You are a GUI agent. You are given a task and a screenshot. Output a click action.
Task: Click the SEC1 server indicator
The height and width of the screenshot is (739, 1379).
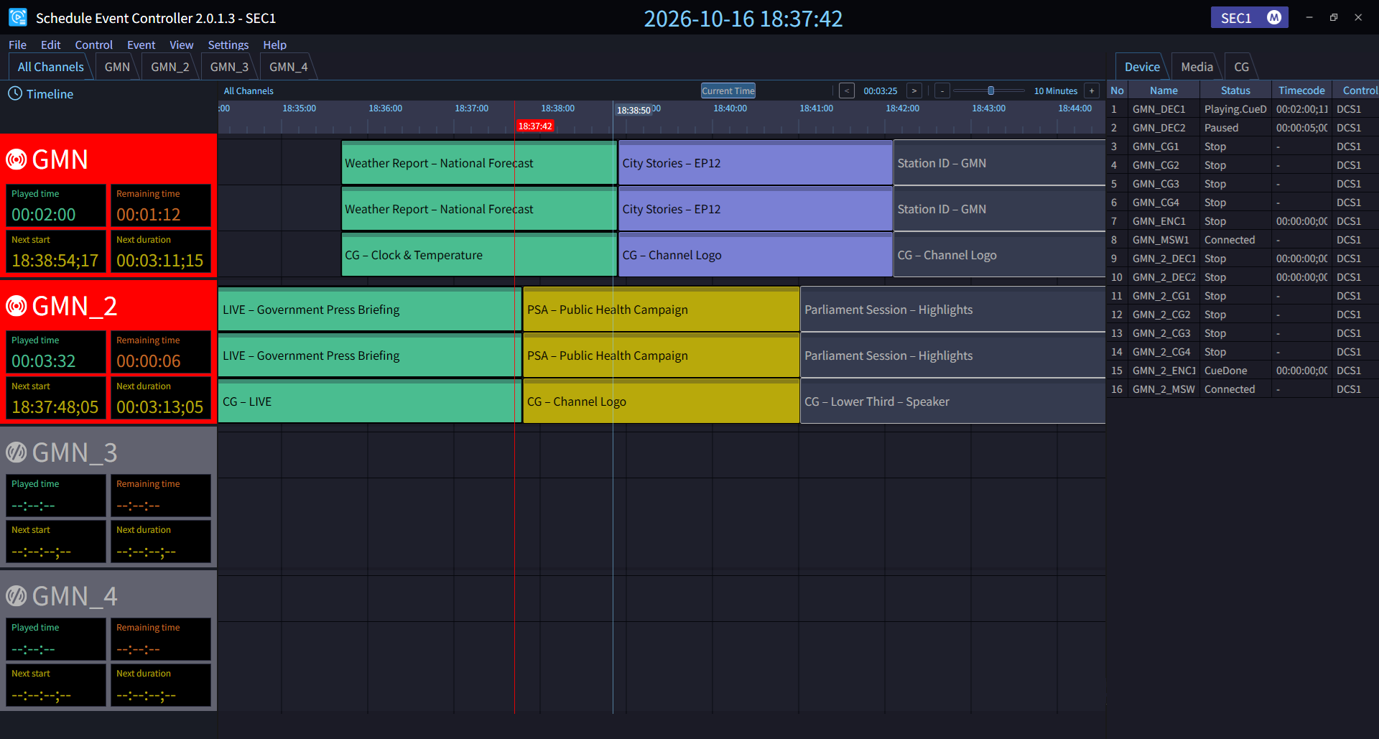point(1249,18)
